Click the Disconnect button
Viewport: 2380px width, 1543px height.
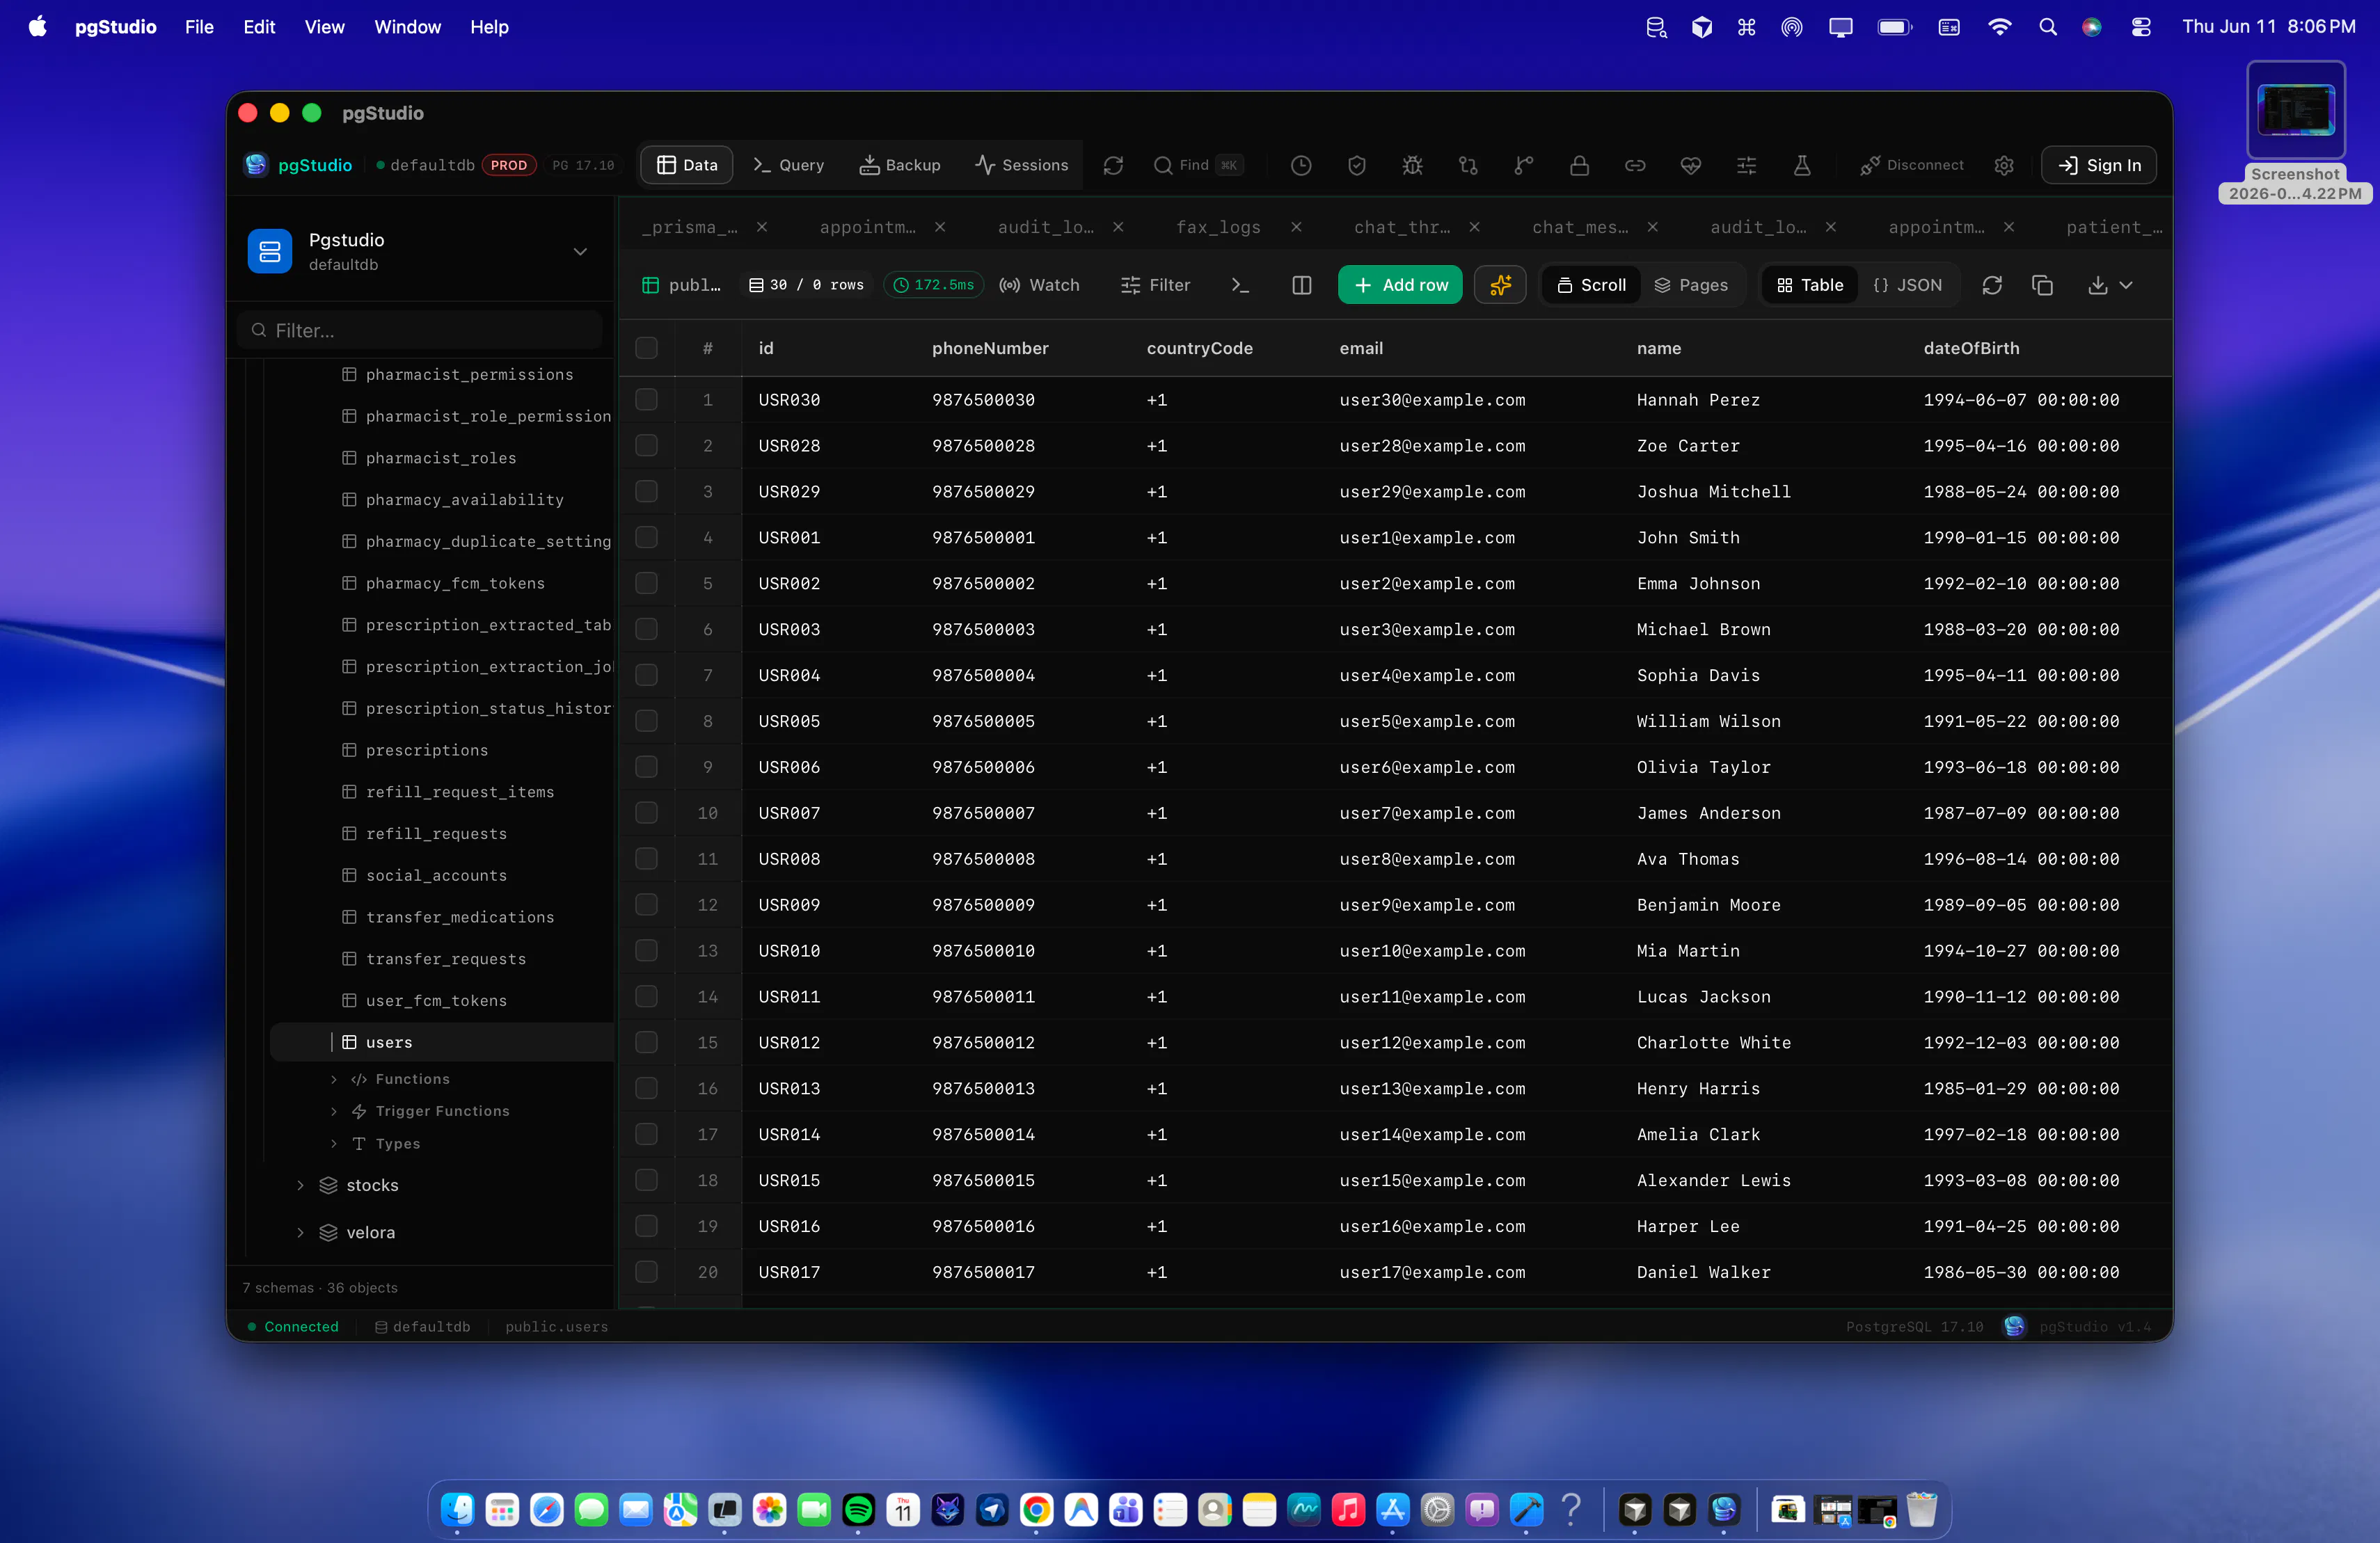(1911, 165)
